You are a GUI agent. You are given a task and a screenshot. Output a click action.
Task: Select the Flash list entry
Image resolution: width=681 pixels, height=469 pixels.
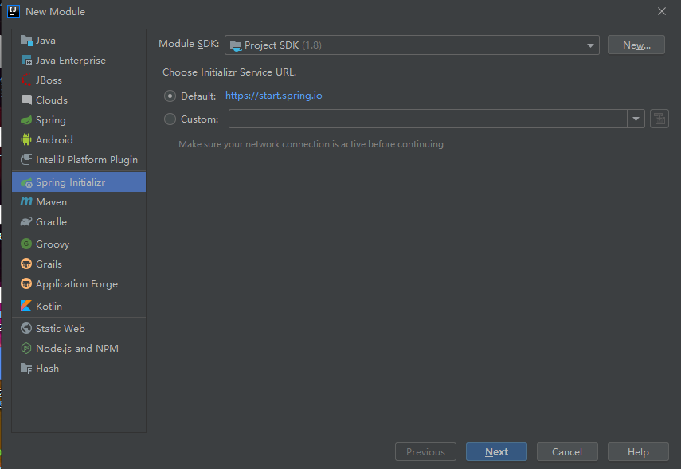[79, 368]
